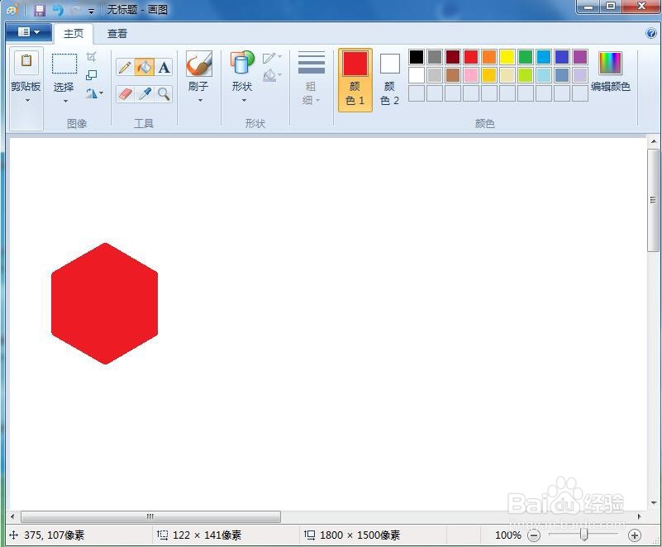This screenshot has height=547, width=662.
Task: Click the zoom slider handle
Action: click(x=583, y=535)
